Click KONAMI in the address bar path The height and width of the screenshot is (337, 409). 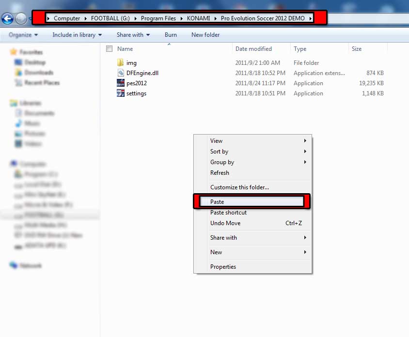click(198, 18)
